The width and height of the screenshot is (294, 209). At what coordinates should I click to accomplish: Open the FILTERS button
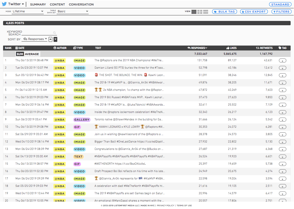(x=281, y=12)
